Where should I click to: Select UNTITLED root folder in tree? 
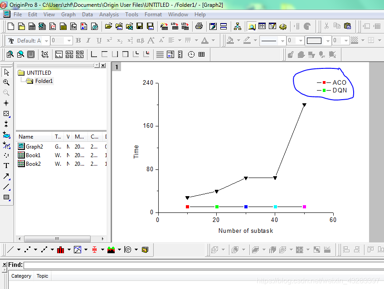click(x=39, y=72)
